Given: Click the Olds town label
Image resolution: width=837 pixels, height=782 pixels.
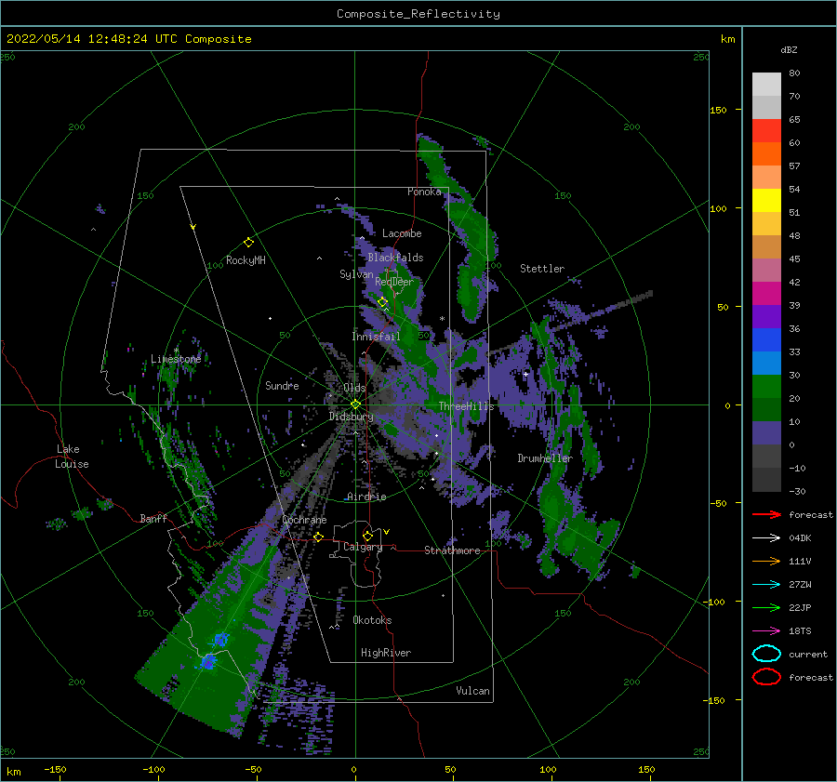Looking at the screenshot, I should click(x=354, y=388).
